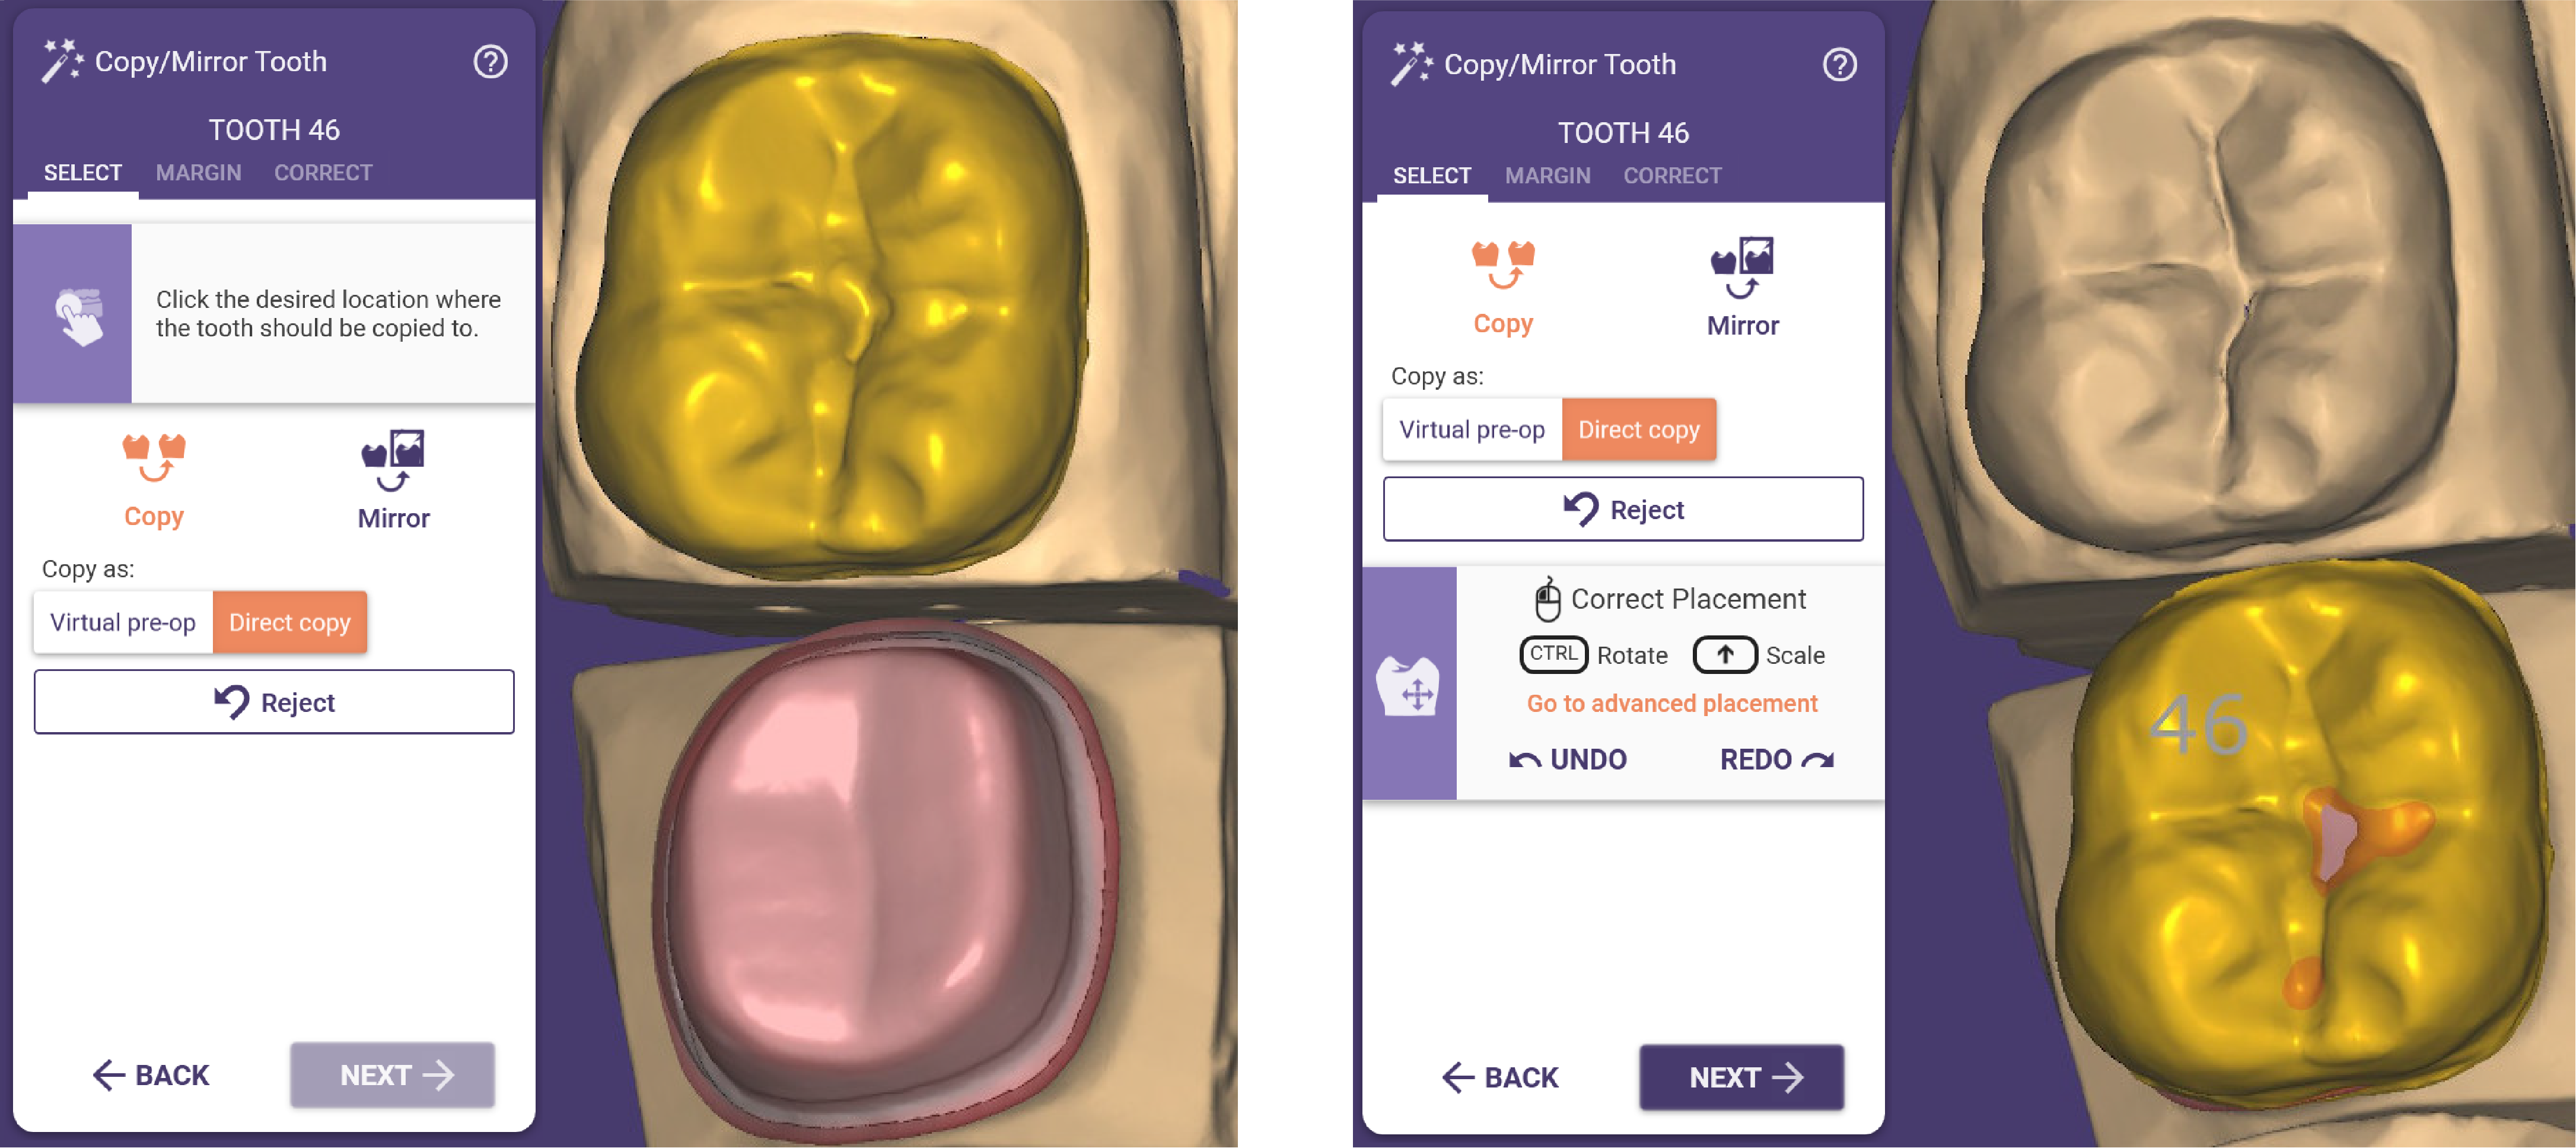Click NEXT button in right panel
Screen dimensions: 2576x1148
(1741, 1077)
